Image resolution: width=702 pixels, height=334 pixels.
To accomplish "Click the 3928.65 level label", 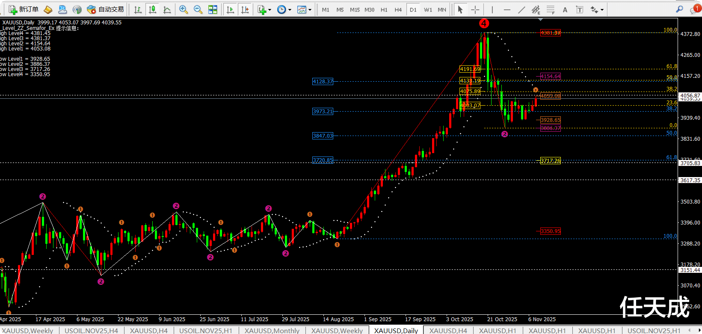I will point(550,120).
